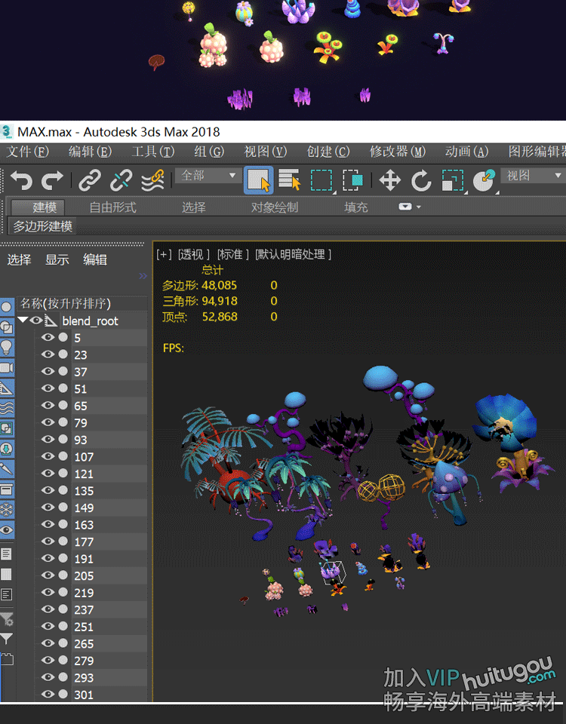The image size is (566, 724).
Task: Toggle display lights filter in explorer sidebar
Action: [x=7, y=347]
